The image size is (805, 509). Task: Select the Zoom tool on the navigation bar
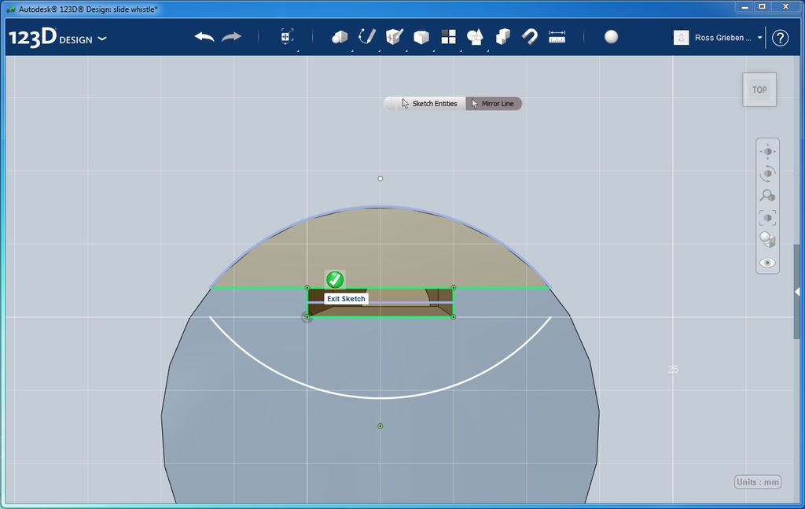[x=767, y=196]
